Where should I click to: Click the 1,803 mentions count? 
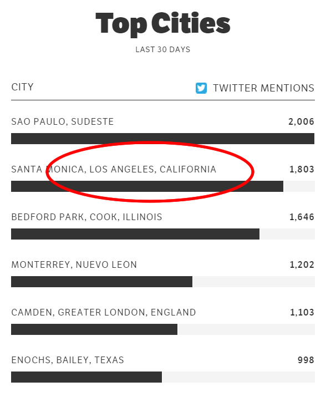point(302,169)
